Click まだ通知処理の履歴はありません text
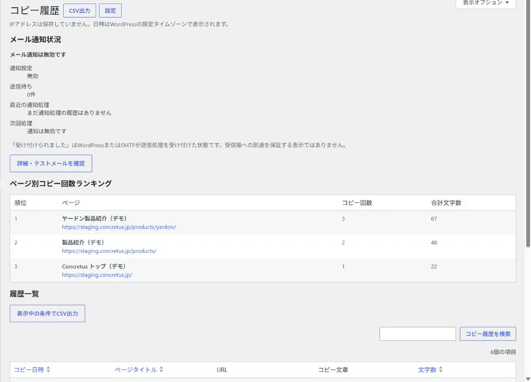This screenshot has width=531, height=382. (x=69, y=113)
